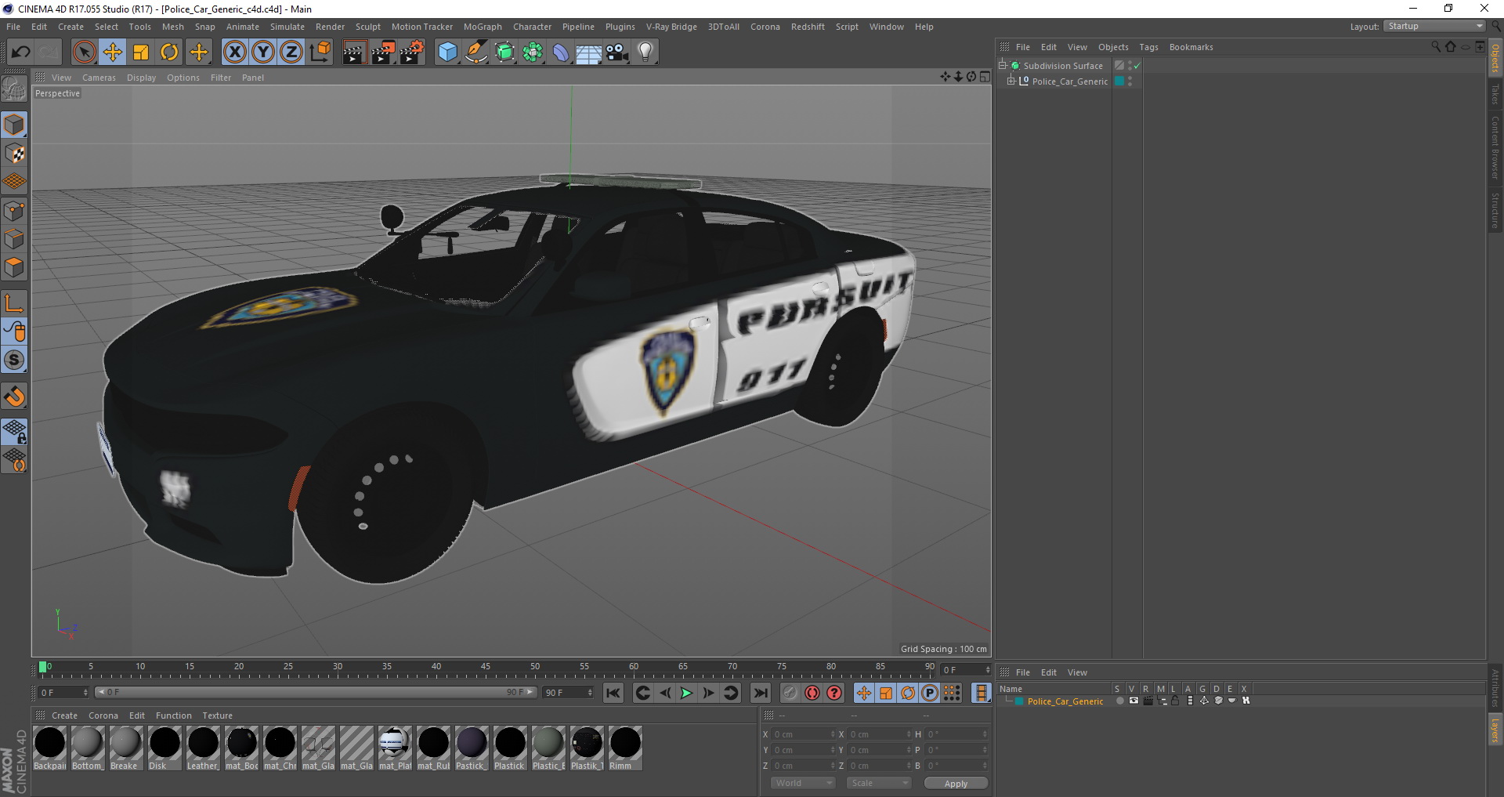Open the World coordinate dropdown
The image size is (1504, 797).
tap(803, 783)
